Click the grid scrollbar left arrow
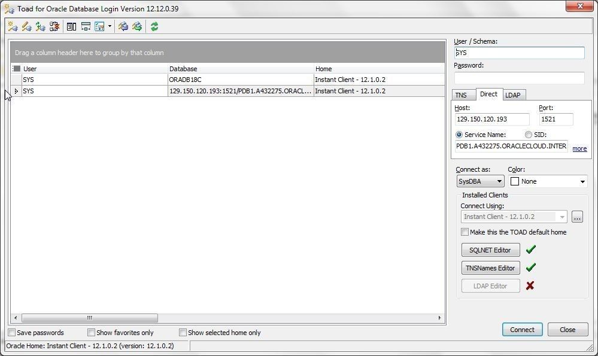 pyautogui.click(x=15, y=318)
